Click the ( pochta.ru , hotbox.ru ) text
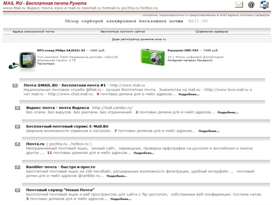This screenshot has width=274, height=205. (69, 144)
